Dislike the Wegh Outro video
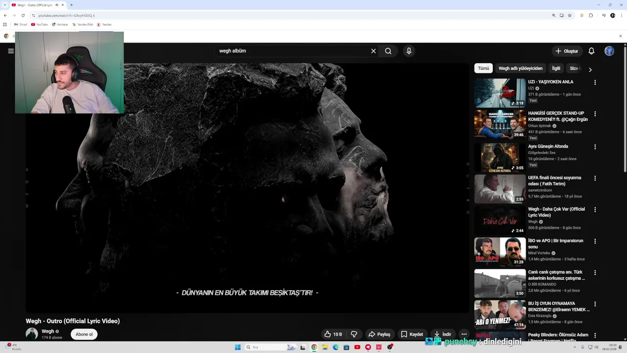627x353 pixels. pos(354,334)
